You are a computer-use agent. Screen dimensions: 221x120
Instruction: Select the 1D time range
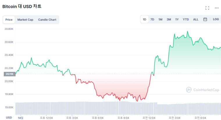[x=145, y=19]
